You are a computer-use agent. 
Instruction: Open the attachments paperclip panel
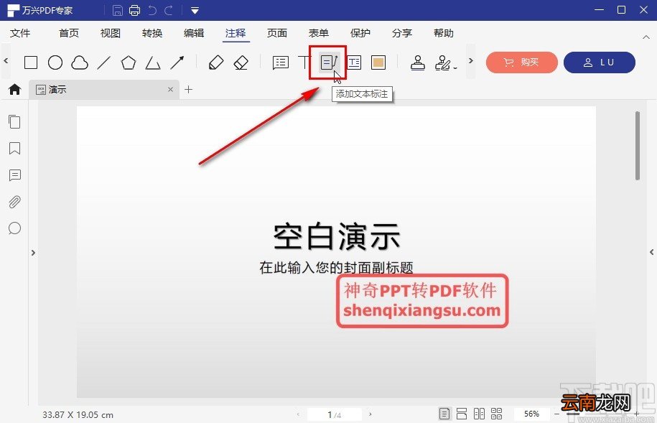tap(14, 202)
